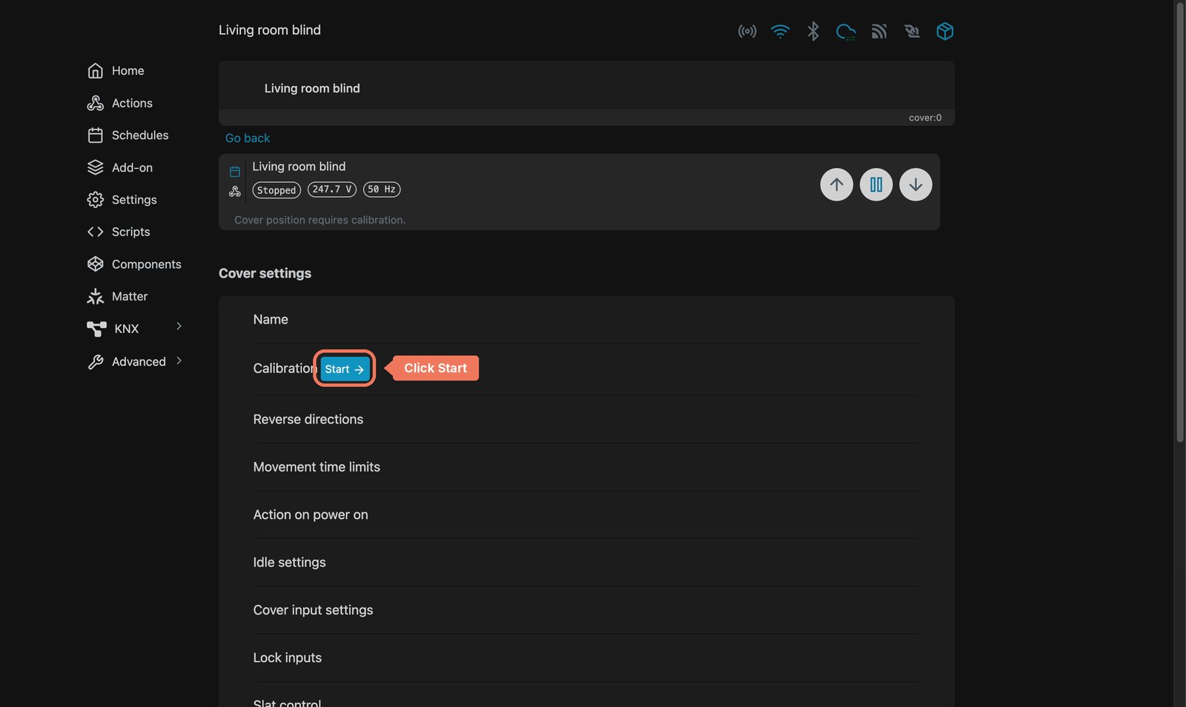Viewport: 1186px width, 707px height.
Task: Click the Stopped status badge
Action: point(276,190)
